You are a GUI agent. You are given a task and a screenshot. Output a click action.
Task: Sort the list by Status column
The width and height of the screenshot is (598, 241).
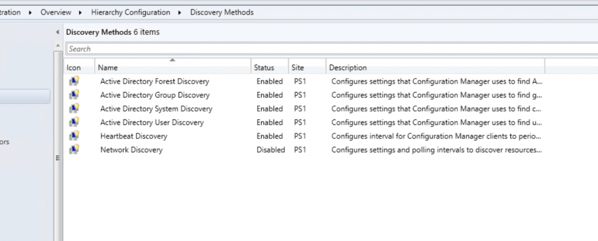[x=270, y=68]
